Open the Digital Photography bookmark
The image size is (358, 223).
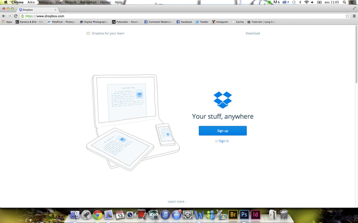tap(94, 22)
